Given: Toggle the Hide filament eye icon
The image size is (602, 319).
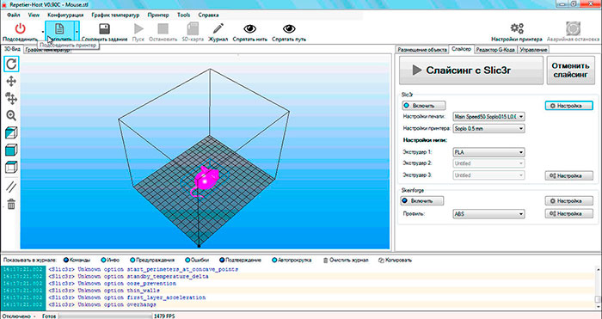Looking at the screenshot, I should 250,28.
